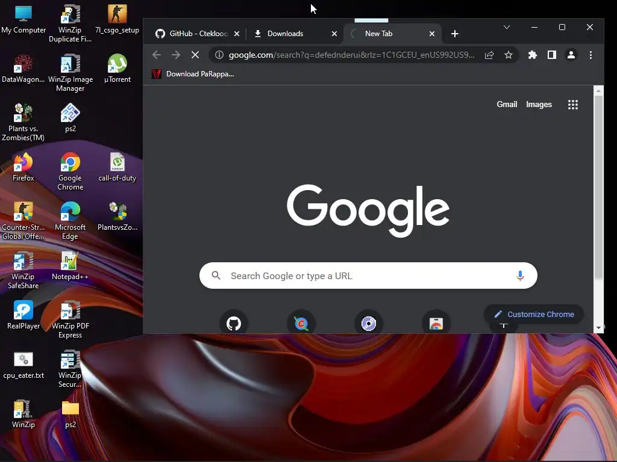
Task: Click scrollbar down arrow in Chrome
Action: [598, 328]
